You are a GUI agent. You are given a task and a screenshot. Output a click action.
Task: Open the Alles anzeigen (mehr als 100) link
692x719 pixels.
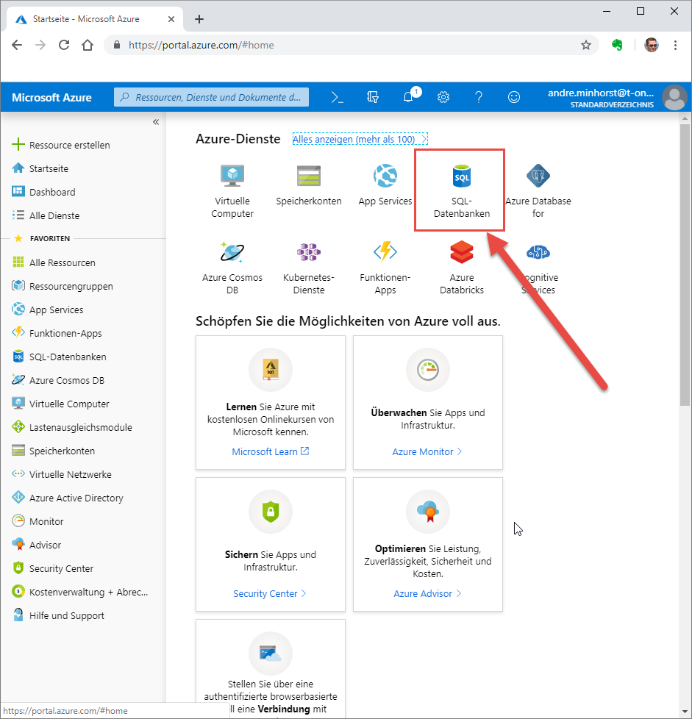[x=360, y=138]
